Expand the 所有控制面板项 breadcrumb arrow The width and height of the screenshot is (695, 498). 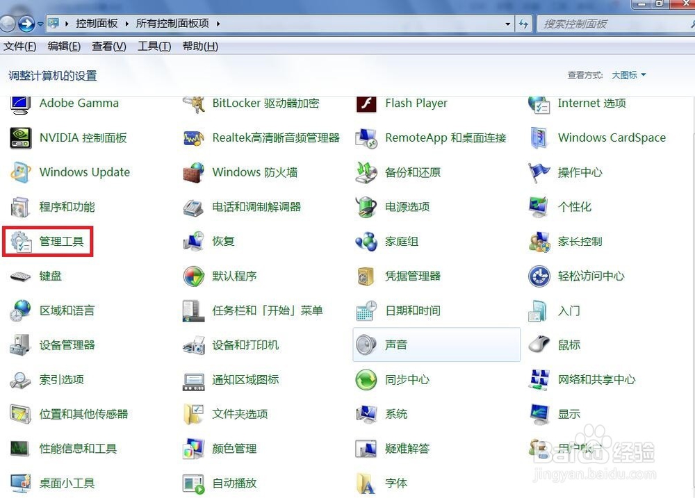tap(218, 24)
